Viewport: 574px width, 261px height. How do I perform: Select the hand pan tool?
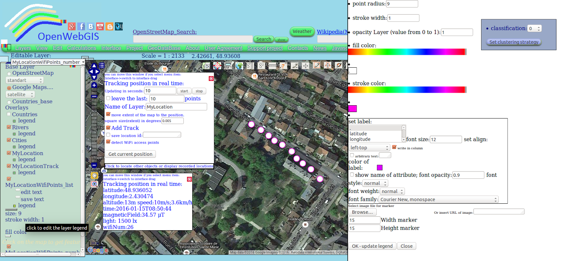(x=94, y=176)
